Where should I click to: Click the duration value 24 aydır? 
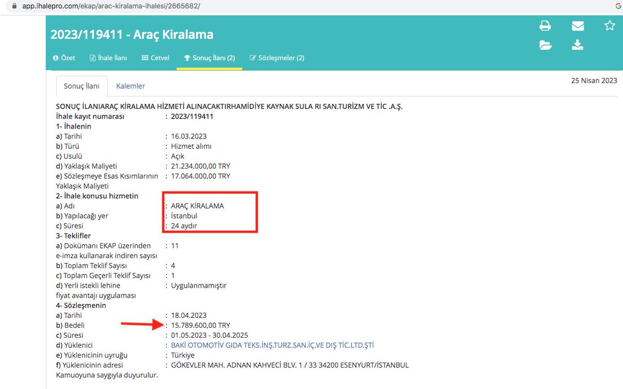tap(184, 226)
